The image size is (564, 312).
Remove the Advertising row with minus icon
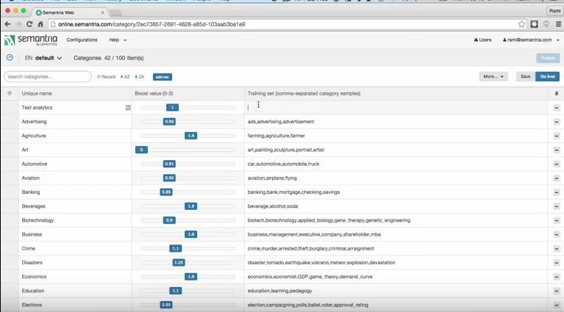[557, 122]
